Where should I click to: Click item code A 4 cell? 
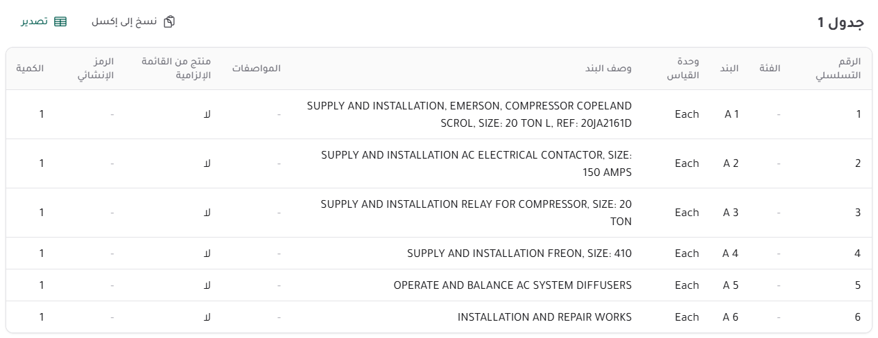(731, 254)
